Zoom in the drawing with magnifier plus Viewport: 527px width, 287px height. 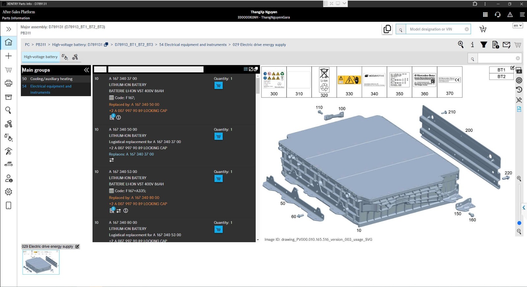point(519,179)
